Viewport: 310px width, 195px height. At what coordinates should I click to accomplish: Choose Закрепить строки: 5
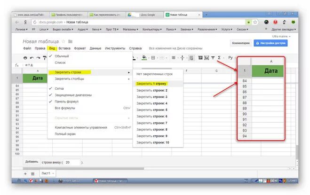[158, 110]
